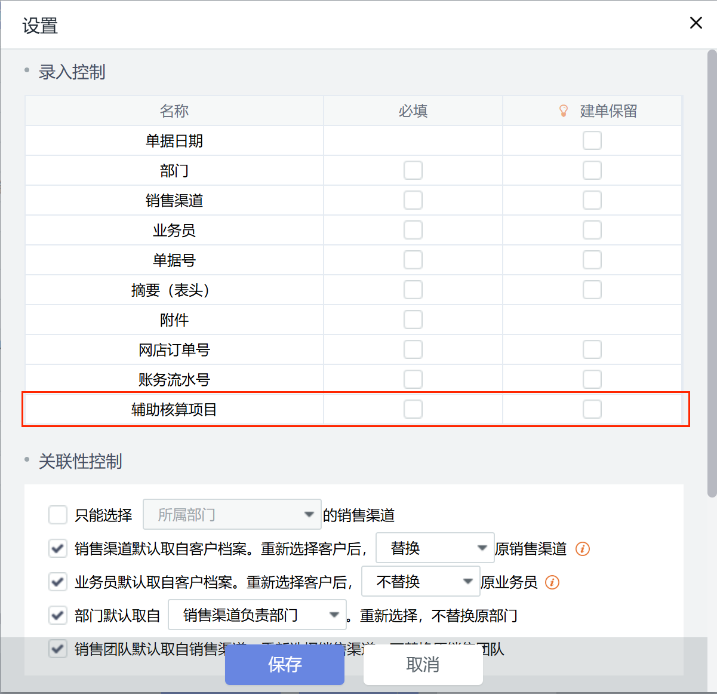The height and width of the screenshot is (694, 717).
Task: Uncheck 业务员默认取自客户档案 option
Action: point(58,582)
